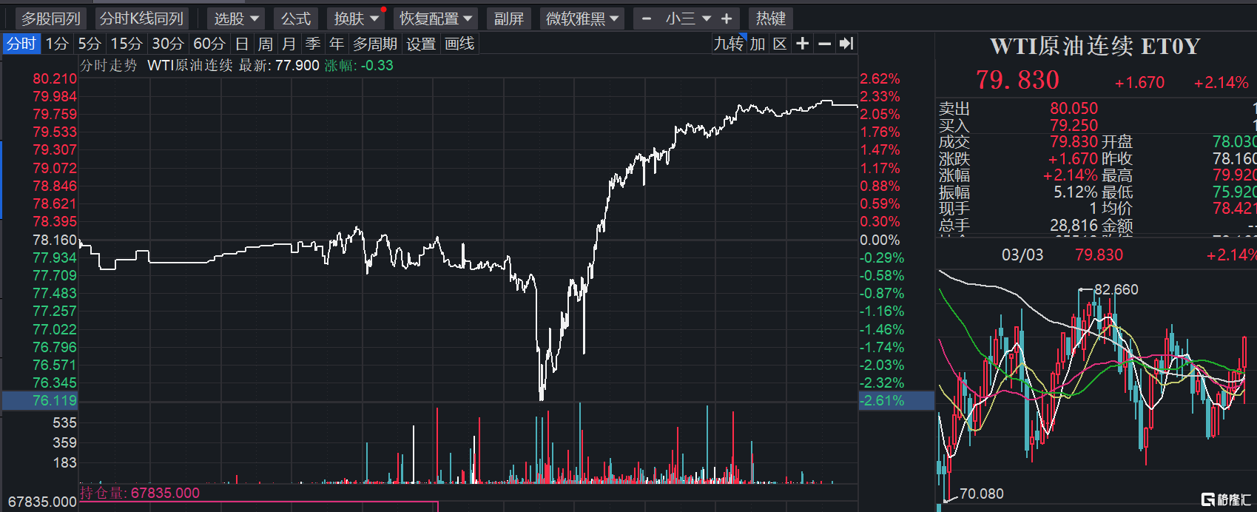Open the 微软雅黑 font dropdown
1257x512 pixels.
point(582,18)
